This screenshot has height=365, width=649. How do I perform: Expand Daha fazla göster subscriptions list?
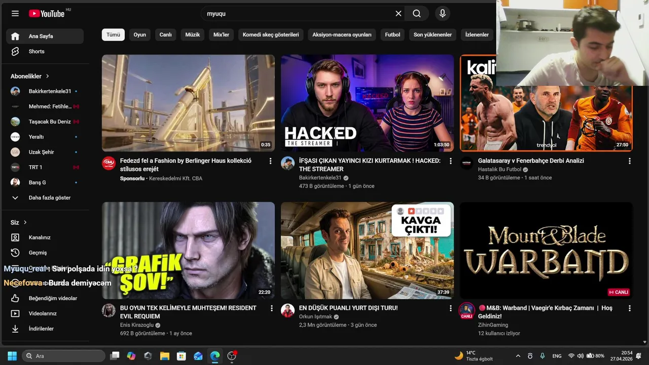pos(45,198)
